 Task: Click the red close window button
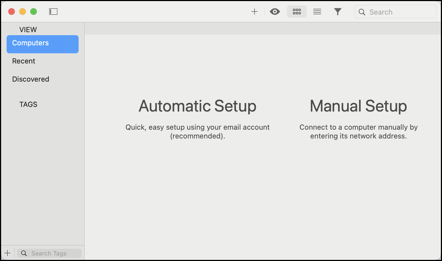(12, 12)
